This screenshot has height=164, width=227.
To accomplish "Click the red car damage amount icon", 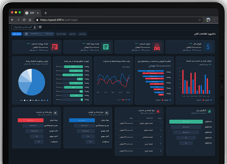I will click(157, 47).
